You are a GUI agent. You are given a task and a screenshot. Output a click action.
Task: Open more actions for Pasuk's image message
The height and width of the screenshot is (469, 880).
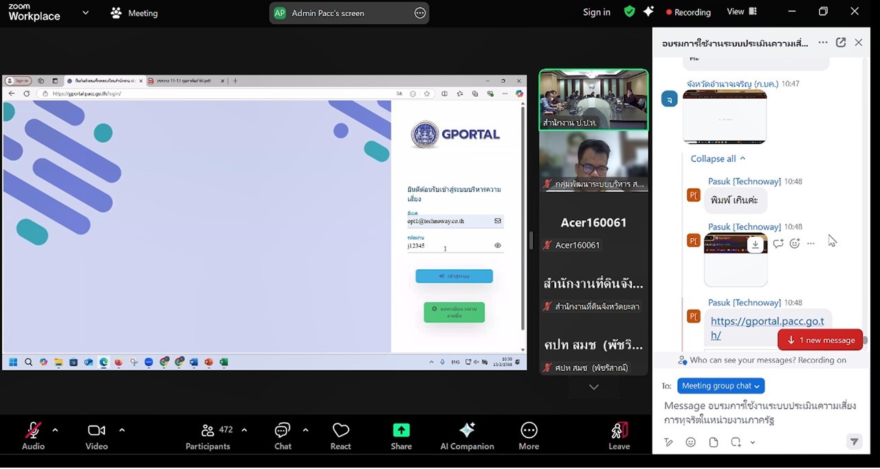click(811, 244)
